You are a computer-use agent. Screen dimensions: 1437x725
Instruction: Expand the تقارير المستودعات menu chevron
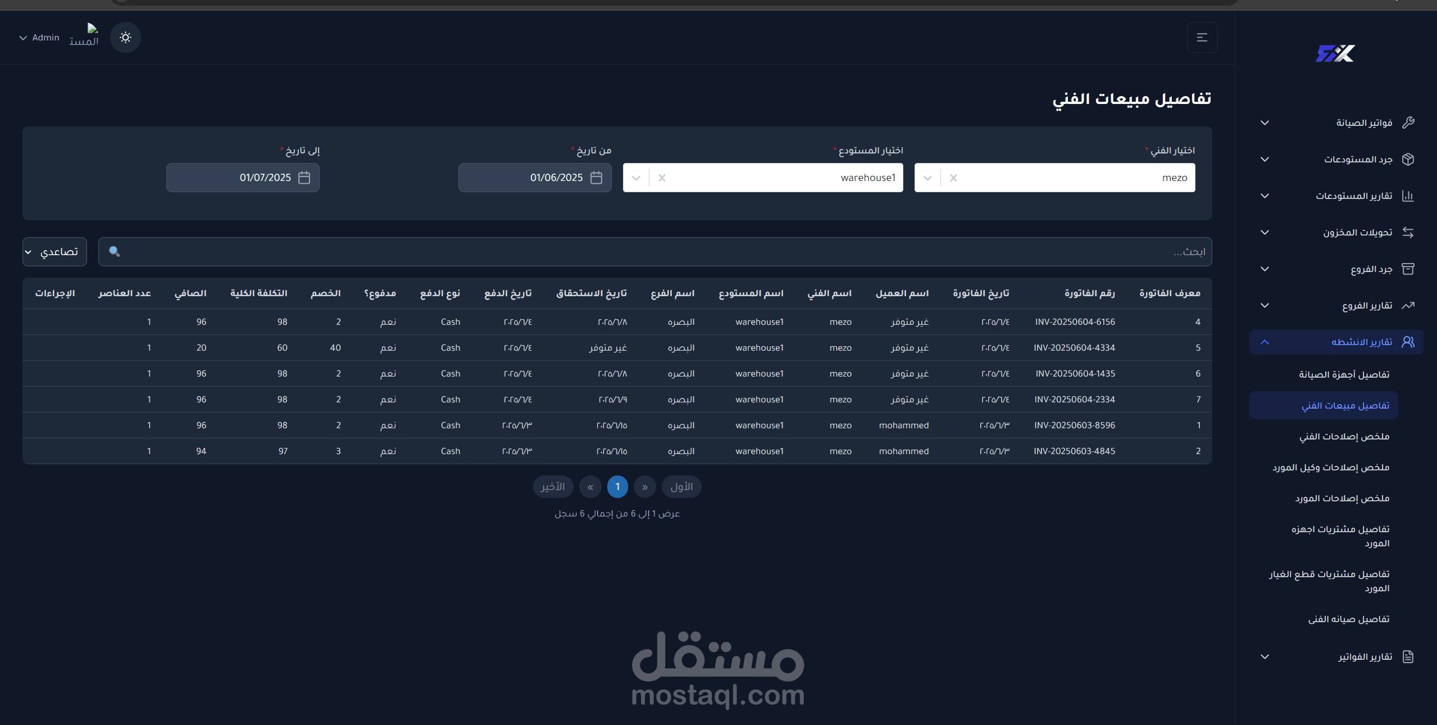point(1265,196)
